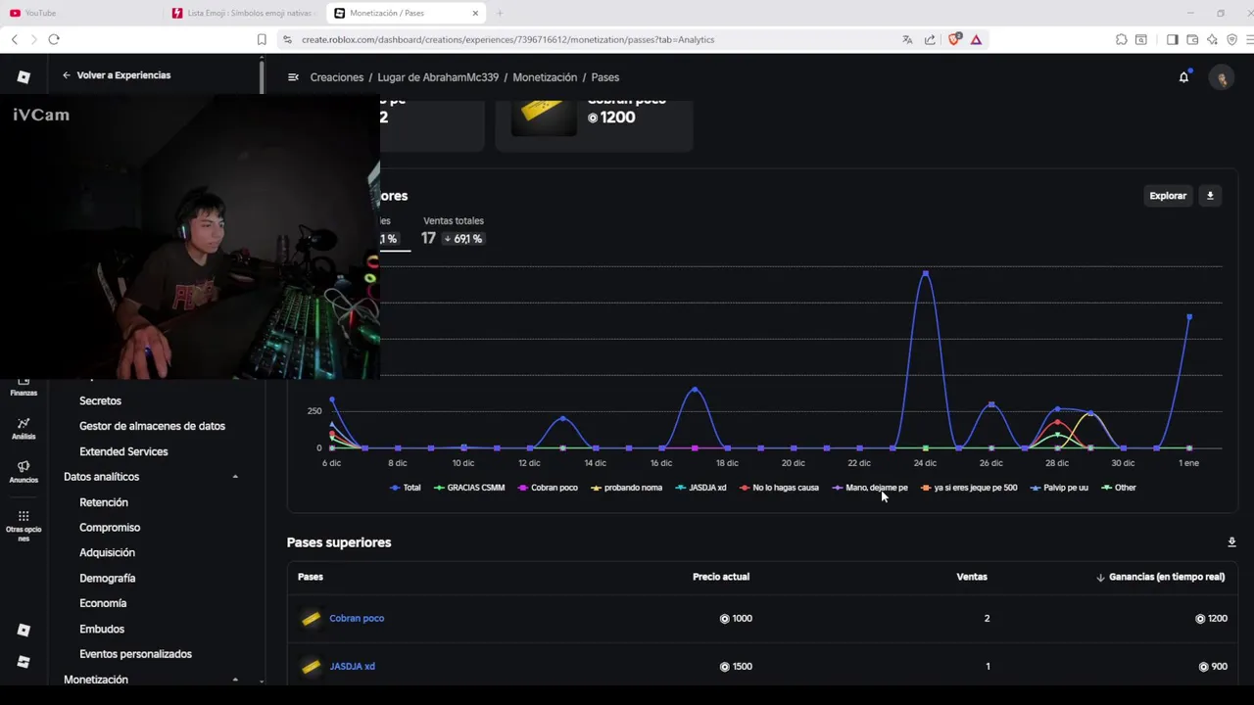Image resolution: width=1254 pixels, height=705 pixels.
Task: Toggle Mano, dejame pe legend series
Action: point(870,488)
